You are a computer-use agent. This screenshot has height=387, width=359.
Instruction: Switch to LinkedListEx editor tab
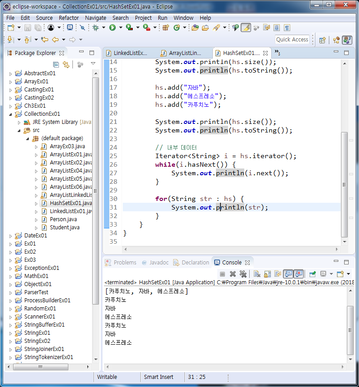pyautogui.click(x=127, y=53)
